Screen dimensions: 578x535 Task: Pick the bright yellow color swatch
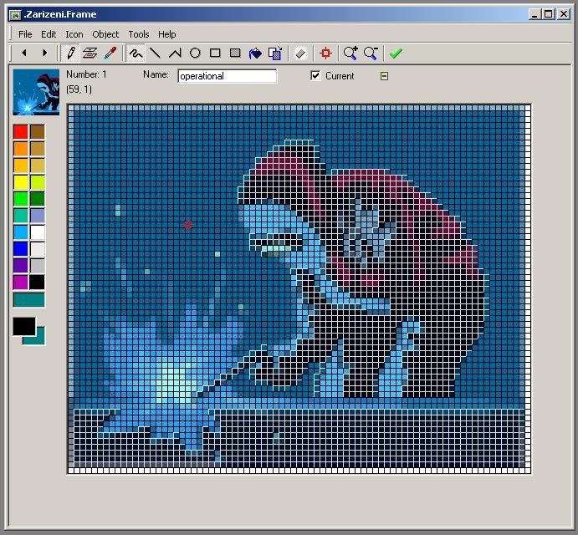coord(21,182)
